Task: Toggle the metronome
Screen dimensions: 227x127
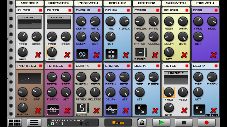Action: click(142, 122)
